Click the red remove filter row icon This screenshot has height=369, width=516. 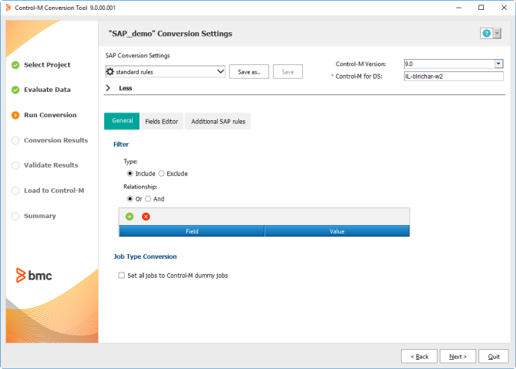(146, 217)
